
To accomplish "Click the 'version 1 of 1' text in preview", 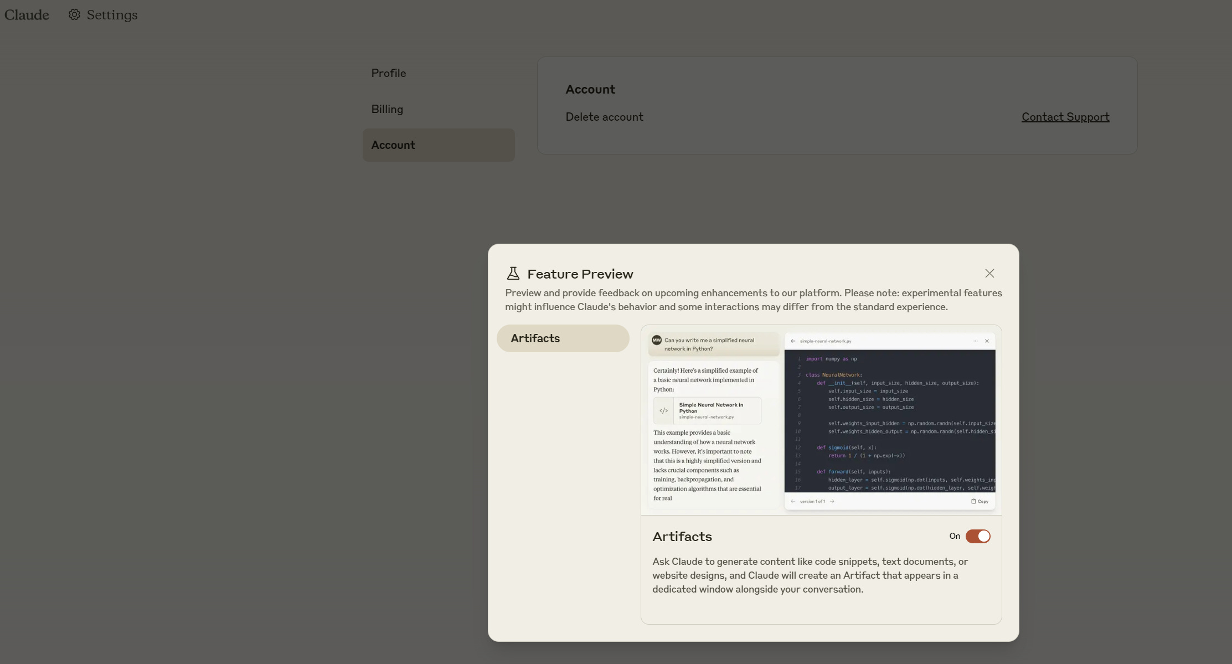I will (x=812, y=501).
